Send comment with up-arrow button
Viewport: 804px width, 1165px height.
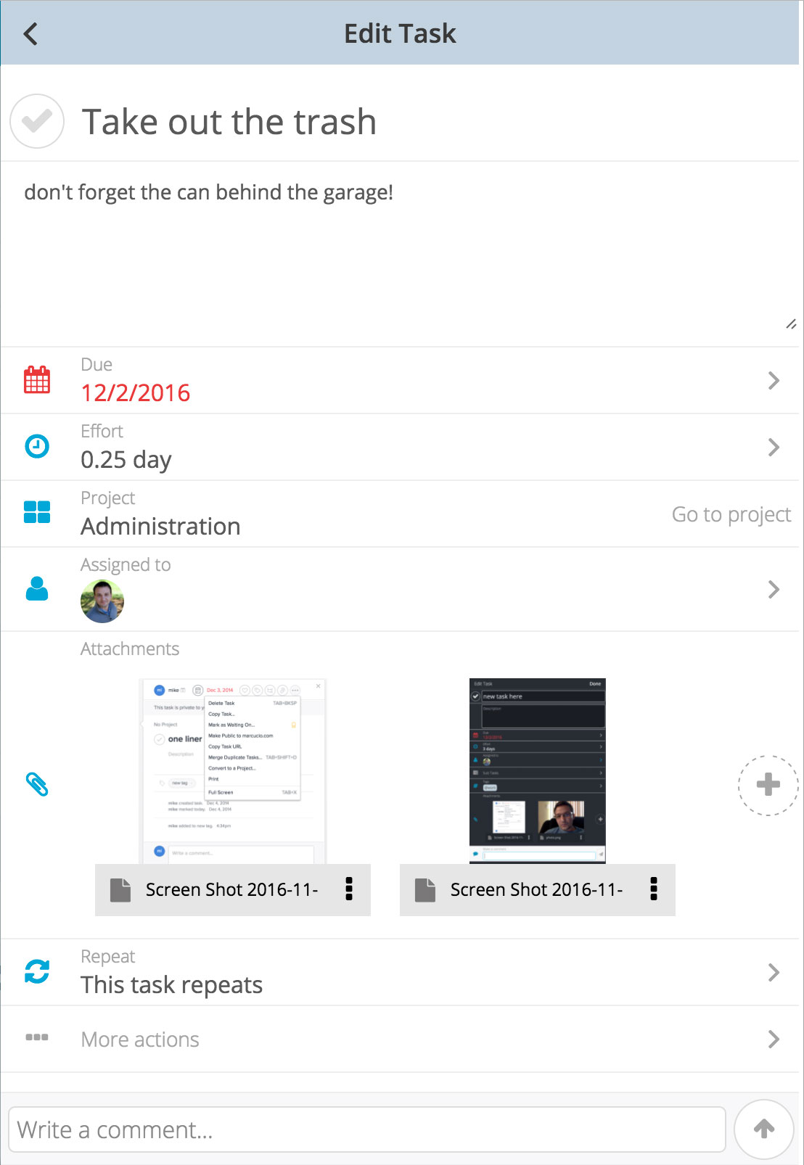(x=764, y=1129)
